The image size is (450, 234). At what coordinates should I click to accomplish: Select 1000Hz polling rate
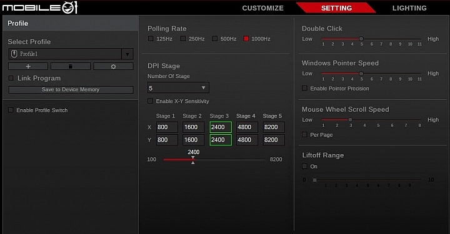pos(246,39)
